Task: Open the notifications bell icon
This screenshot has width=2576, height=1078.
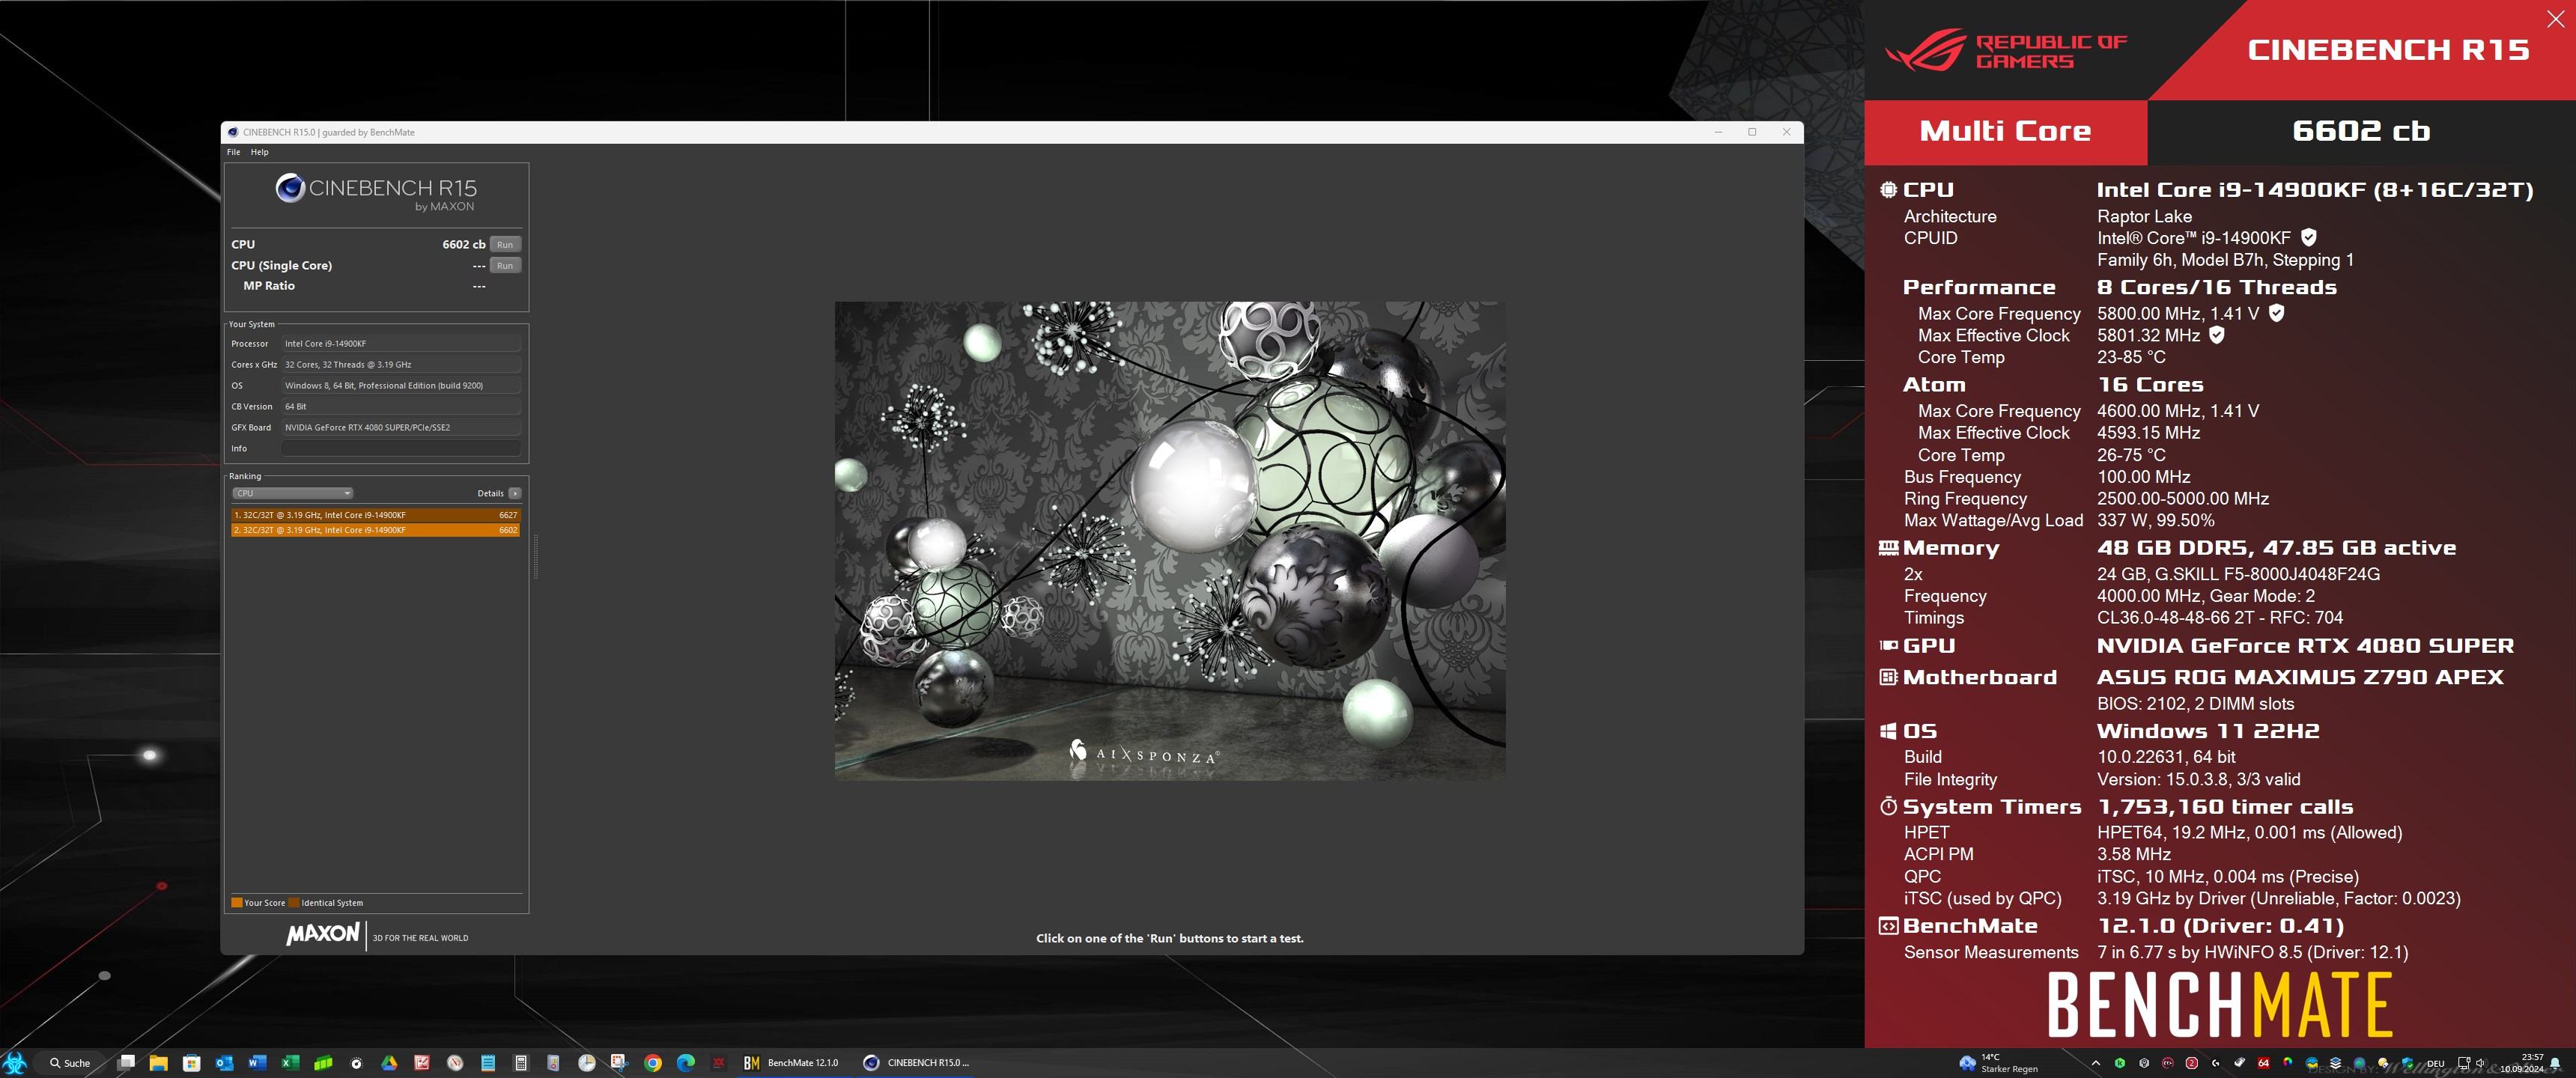Action: 2555,1063
